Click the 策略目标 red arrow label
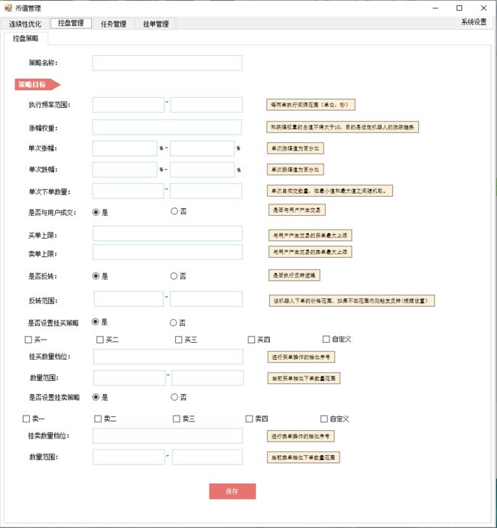Screen dimensions: 497x528 pos(37,84)
